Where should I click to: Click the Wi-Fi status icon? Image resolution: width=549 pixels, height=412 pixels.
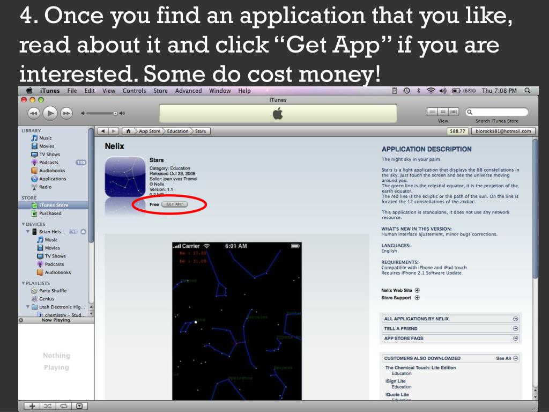point(431,91)
